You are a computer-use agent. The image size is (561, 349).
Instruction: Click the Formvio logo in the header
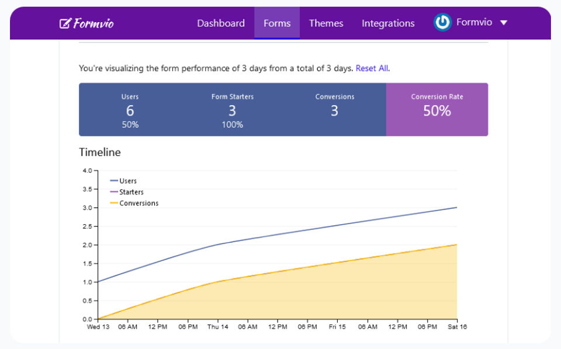(86, 23)
